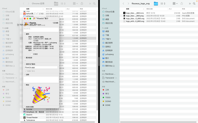Open the grouping options dropdown in flouwus_logo_svg window
The image size is (198, 123).
pos(175,4)
